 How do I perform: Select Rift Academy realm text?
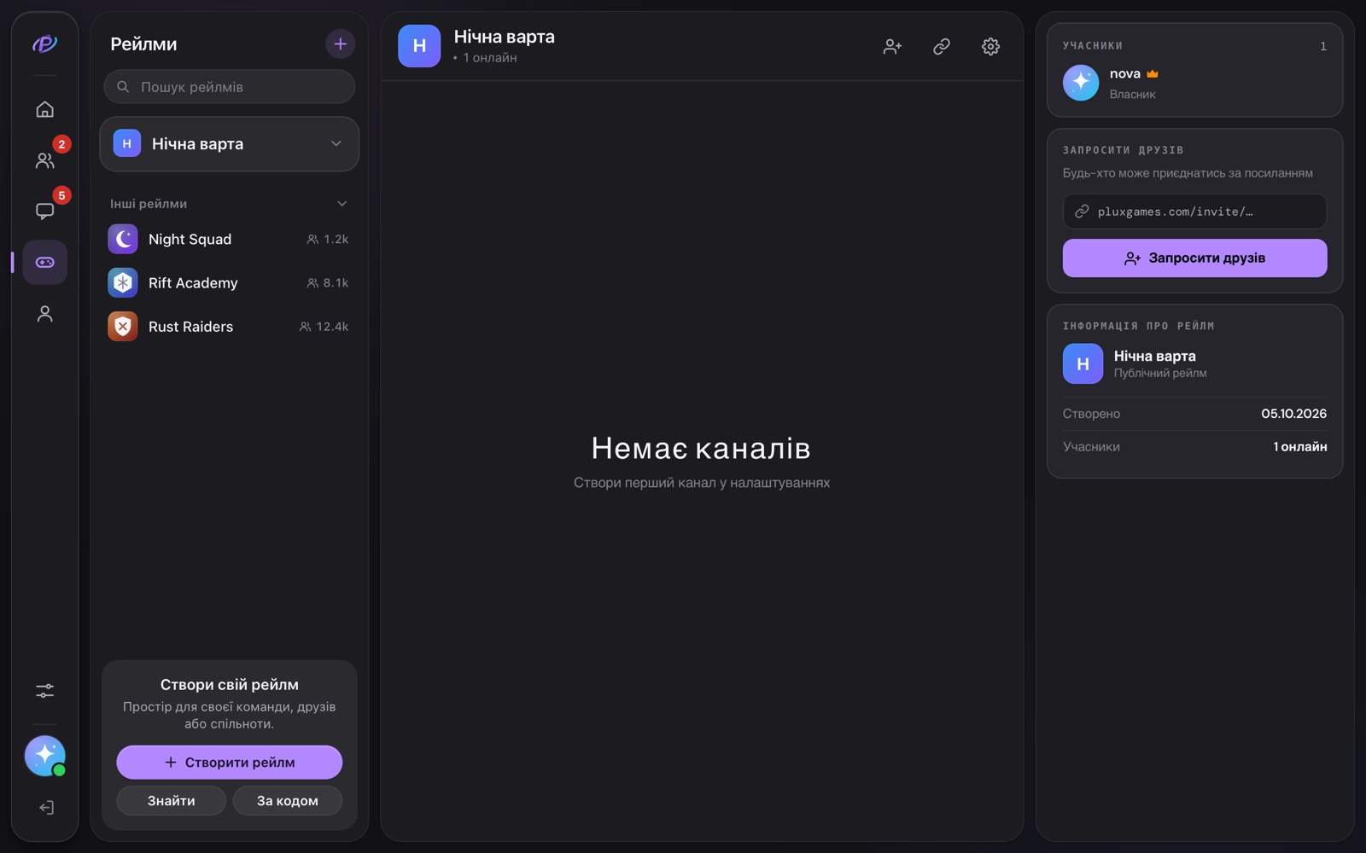coord(193,282)
